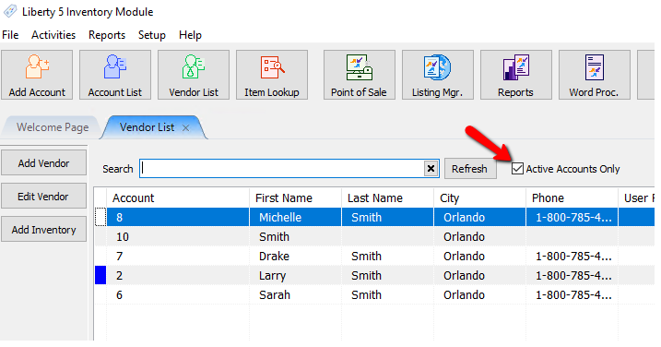661x347 pixels.
Task: Select account 6 row
Action: [374, 295]
